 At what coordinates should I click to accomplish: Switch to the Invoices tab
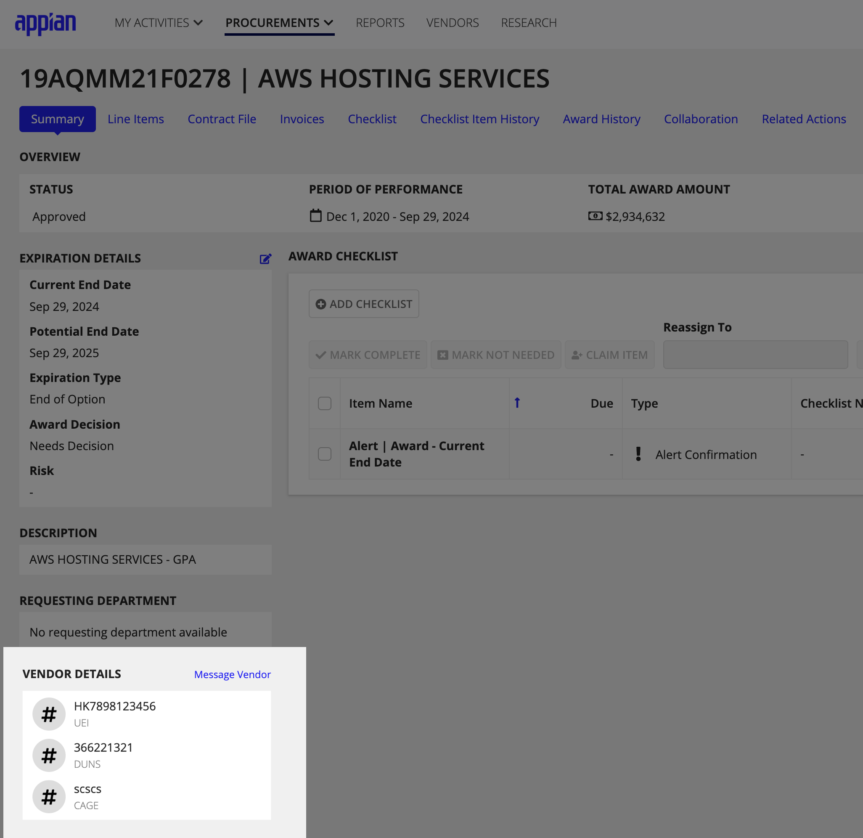point(301,119)
